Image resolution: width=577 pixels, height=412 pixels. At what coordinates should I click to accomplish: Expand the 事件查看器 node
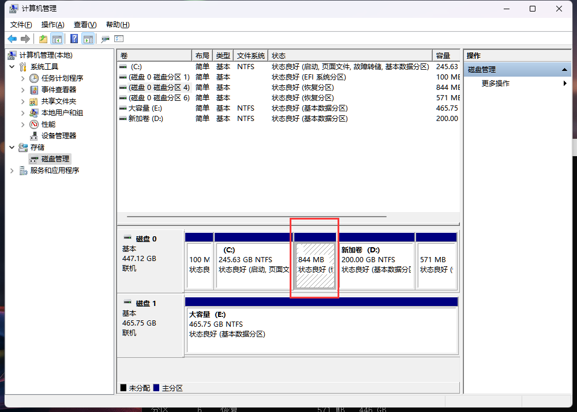coord(23,90)
